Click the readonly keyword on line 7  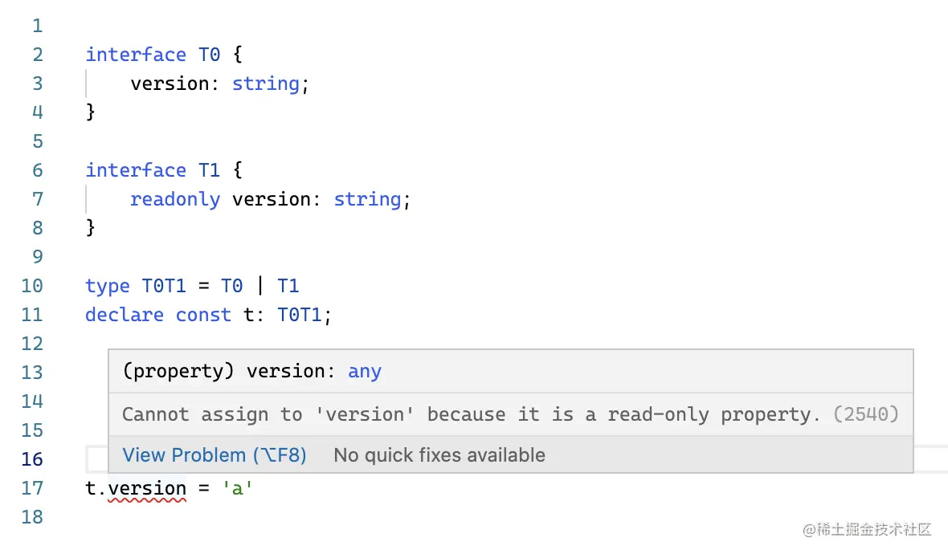coord(175,199)
